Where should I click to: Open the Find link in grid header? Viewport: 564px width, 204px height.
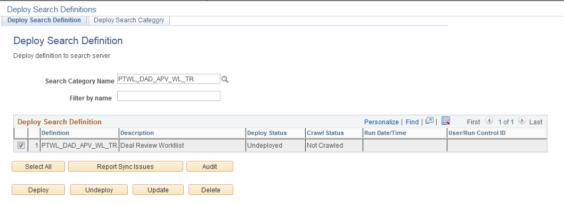coord(412,122)
